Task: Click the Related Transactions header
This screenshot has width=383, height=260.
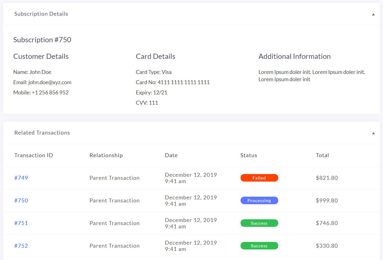Action: (x=42, y=133)
